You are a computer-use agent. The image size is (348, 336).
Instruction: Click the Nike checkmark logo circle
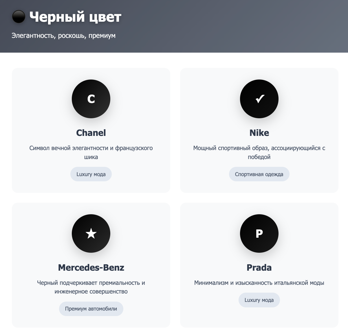[x=259, y=99]
